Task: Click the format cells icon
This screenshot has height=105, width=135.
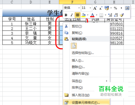Action: [x=66, y=102]
